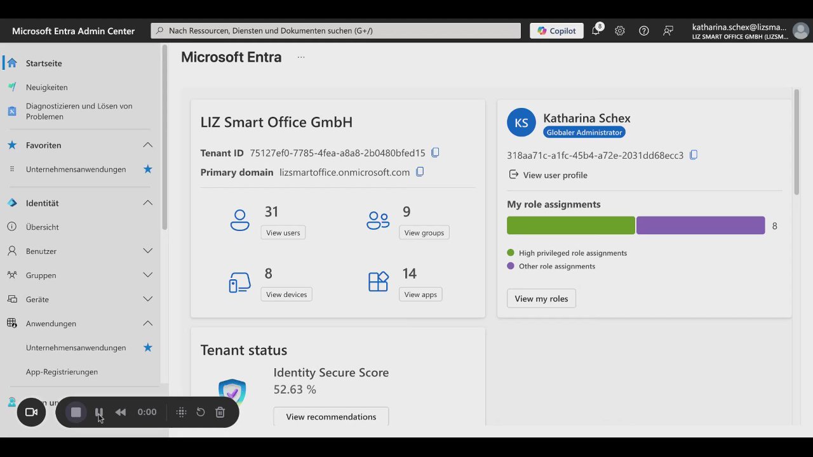Viewport: 813px width, 457px height.
Task: Open the more options ellipsis by Microsoft Entra
Action: pyautogui.click(x=301, y=57)
